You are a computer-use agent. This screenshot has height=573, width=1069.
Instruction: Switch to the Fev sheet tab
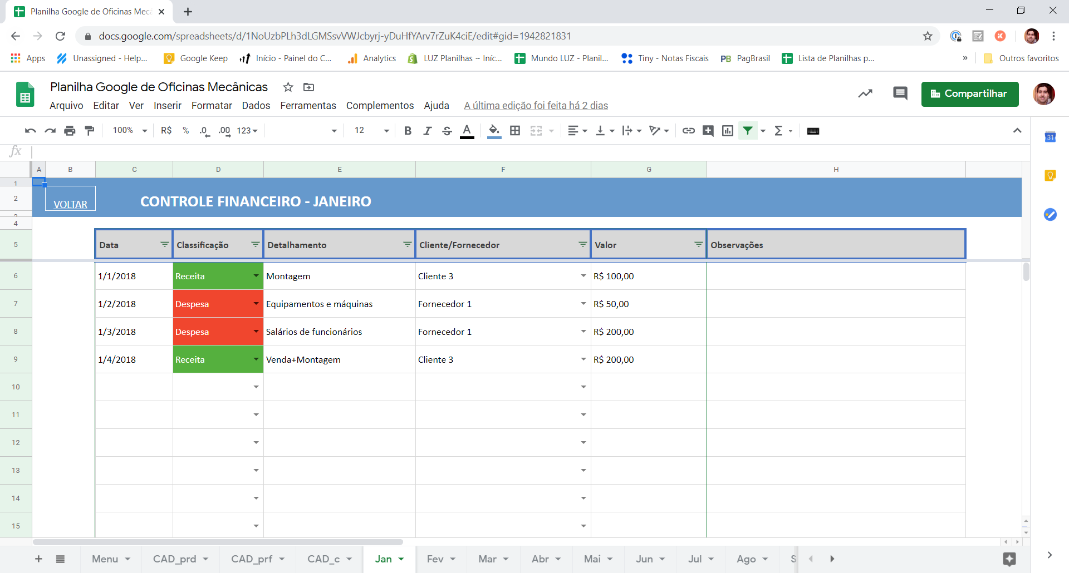[x=441, y=559]
